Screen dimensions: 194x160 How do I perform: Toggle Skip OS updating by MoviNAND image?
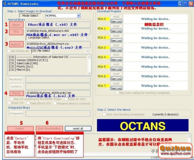pos(12,99)
